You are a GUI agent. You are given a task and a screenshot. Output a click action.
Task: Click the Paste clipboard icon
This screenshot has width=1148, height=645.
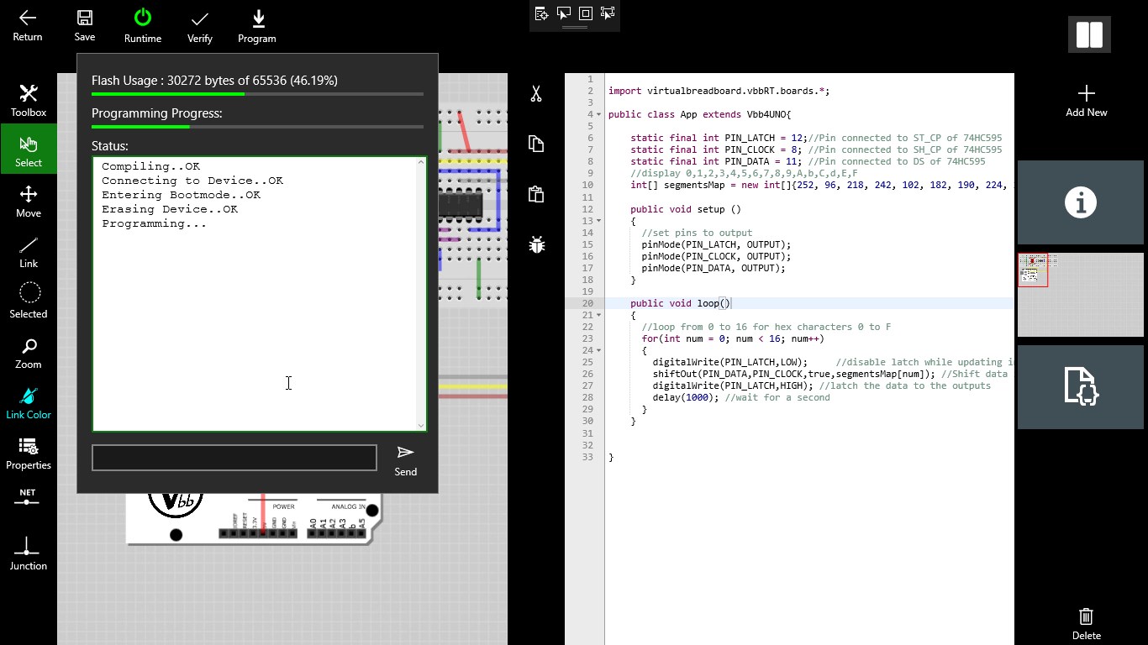pos(535,194)
